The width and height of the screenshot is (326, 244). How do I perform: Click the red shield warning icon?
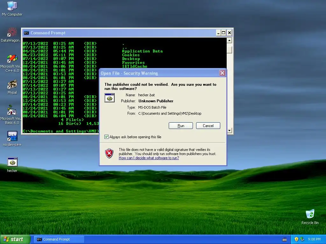point(109,153)
